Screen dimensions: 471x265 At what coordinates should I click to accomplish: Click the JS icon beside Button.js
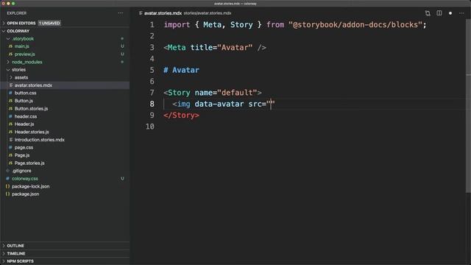10,101
